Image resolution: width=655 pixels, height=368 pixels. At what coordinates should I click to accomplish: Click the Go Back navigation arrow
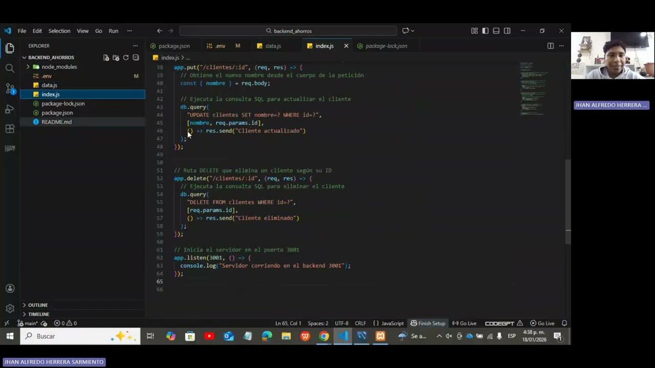point(159,31)
